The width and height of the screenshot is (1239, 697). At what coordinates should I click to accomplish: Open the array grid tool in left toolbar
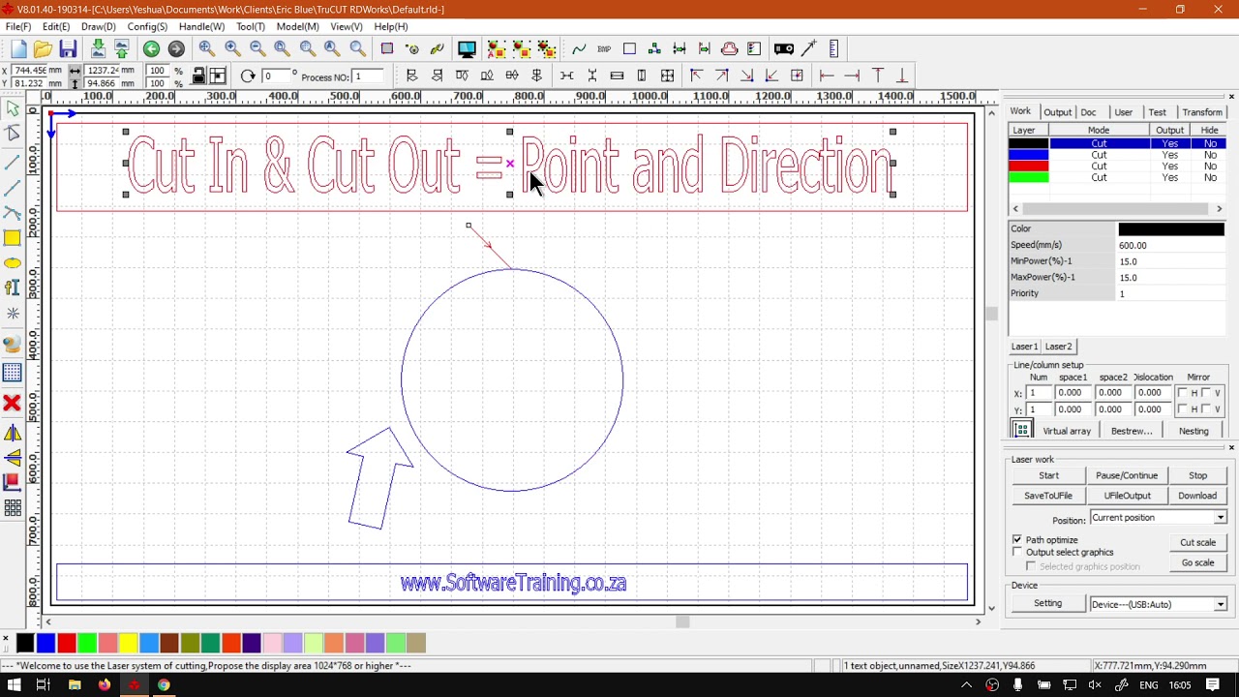pyautogui.click(x=13, y=508)
